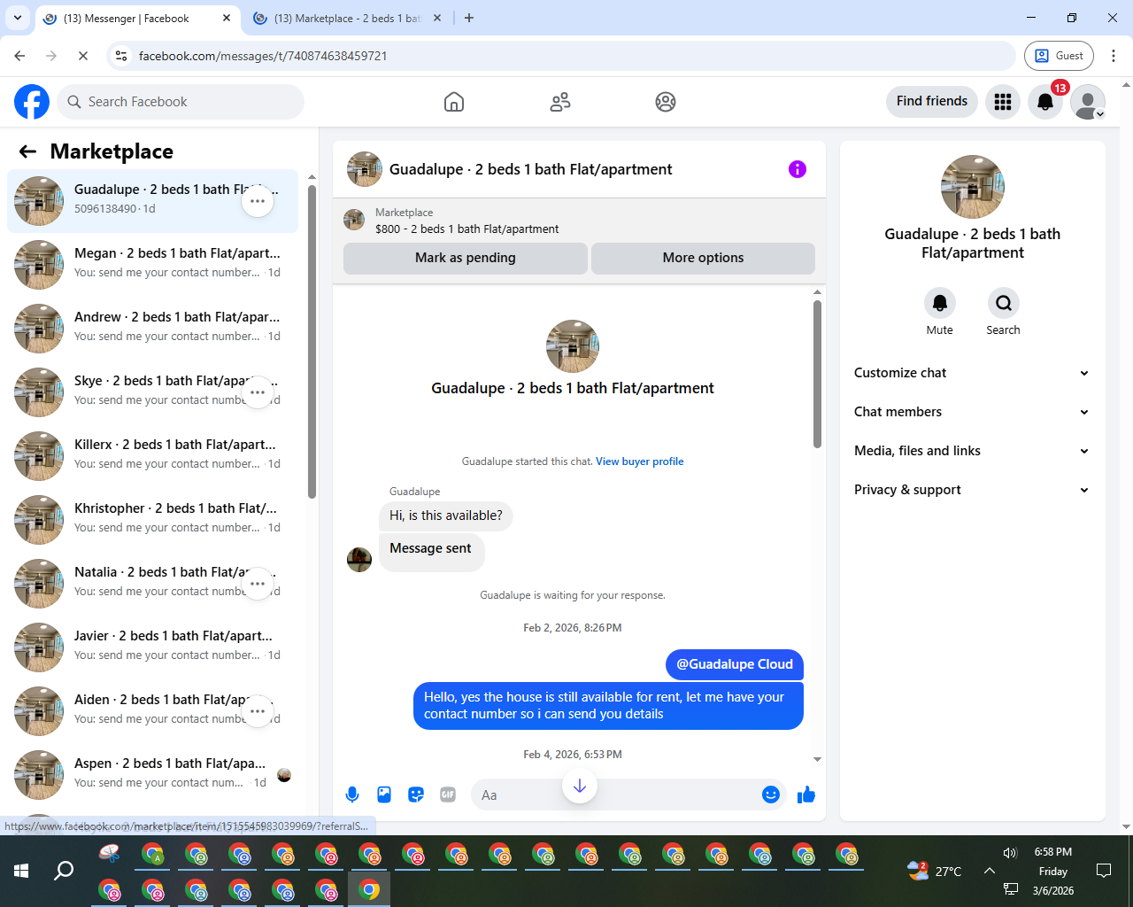This screenshot has height=907, width=1133.
Task: Click the browser address bar URL
Action: [263, 56]
